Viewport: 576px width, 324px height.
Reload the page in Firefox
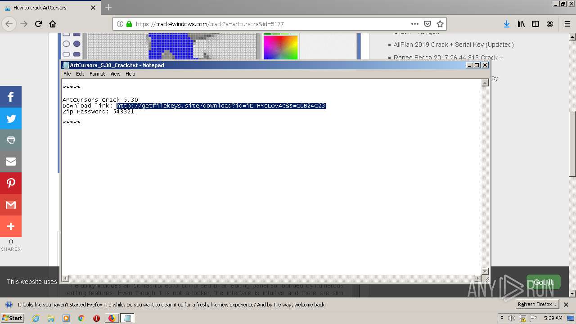tap(38, 24)
